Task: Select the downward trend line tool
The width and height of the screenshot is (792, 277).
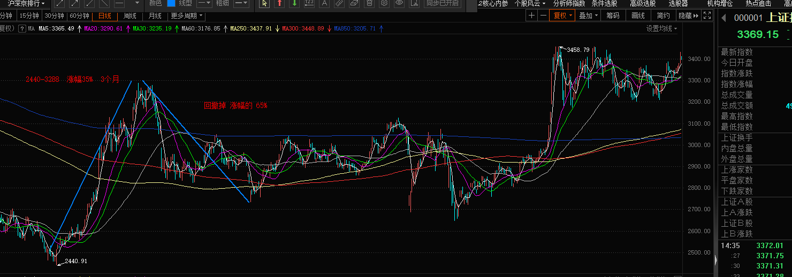Action: click(x=104, y=3)
